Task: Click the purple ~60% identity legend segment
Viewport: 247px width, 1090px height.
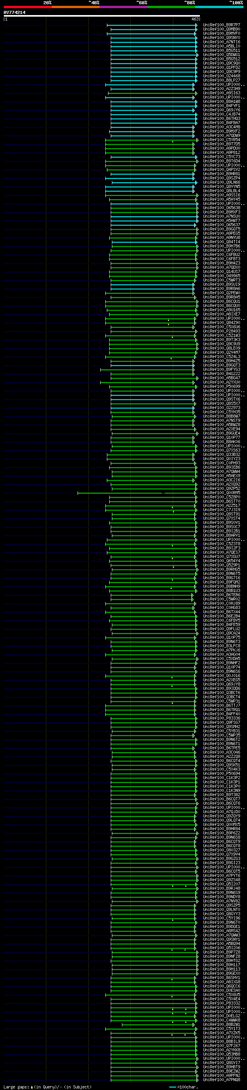Action: tap(124, 7)
